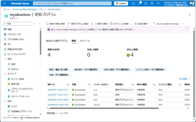This screenshot has width=196, height=122.
Task: Open リソース ビジュアライザー in the sidebar
Action: pos(15,54)
